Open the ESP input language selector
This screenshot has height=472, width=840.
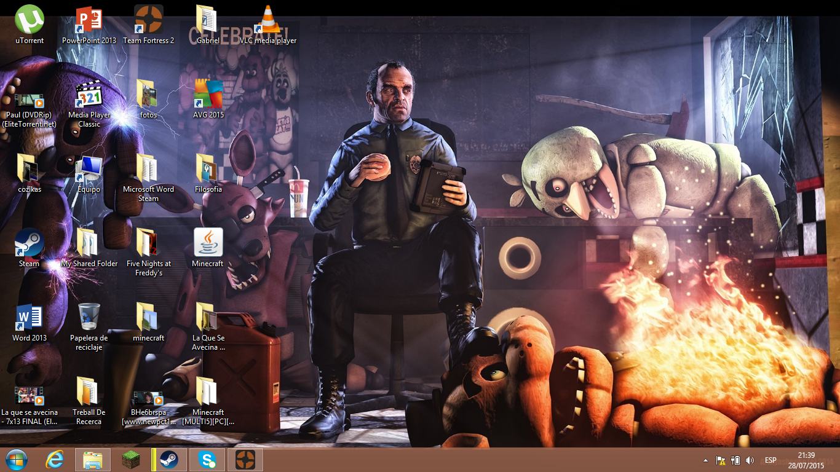click(770, 460)
